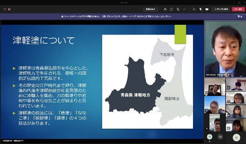Click the 南部地方 label on the map
This screenshot has width=246, height=144.
click(172, 99)
